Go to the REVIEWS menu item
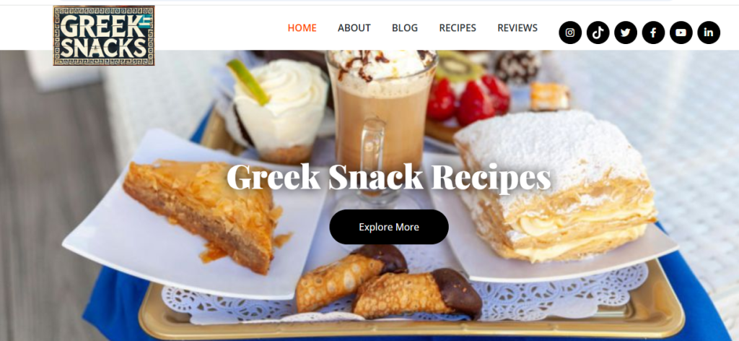 point(517,28)
